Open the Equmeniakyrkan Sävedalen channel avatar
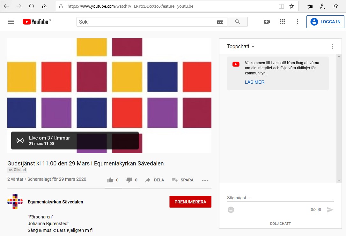The image size is (346, 236). [15, 202]
